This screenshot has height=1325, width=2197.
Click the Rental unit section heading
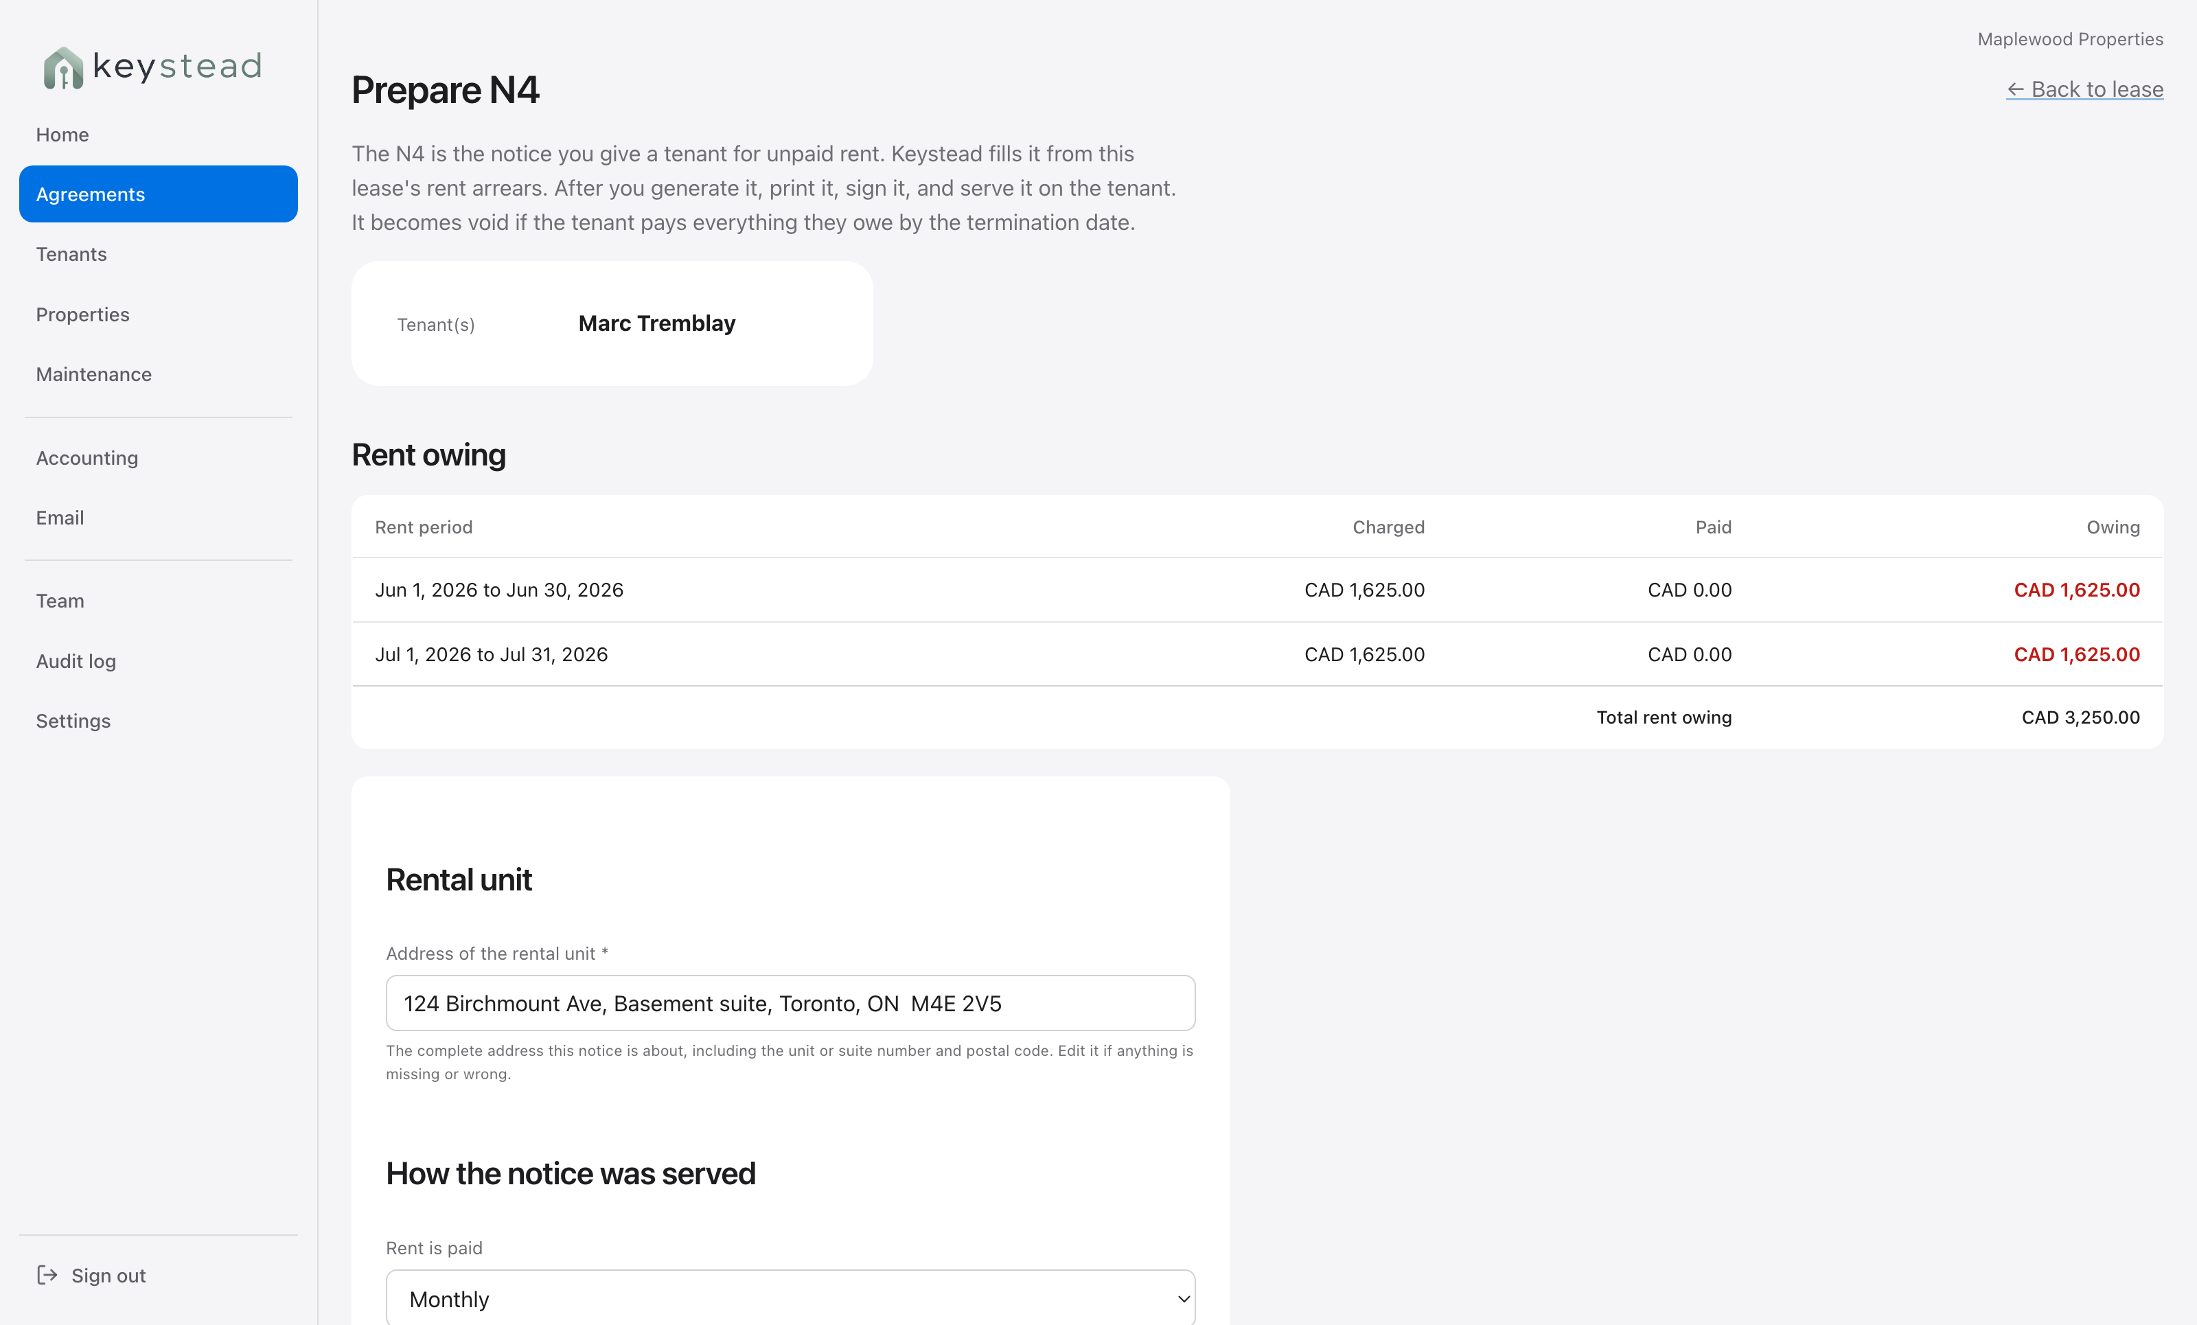[x=459, y=879]
